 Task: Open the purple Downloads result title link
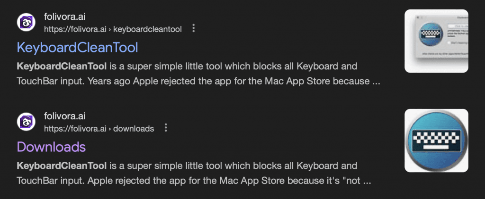coord(51,147)
